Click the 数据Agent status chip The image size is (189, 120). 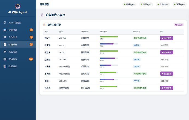coord(129,4)
